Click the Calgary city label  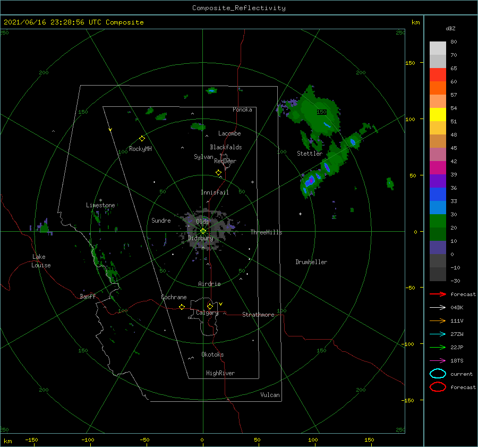coord(207,313)
